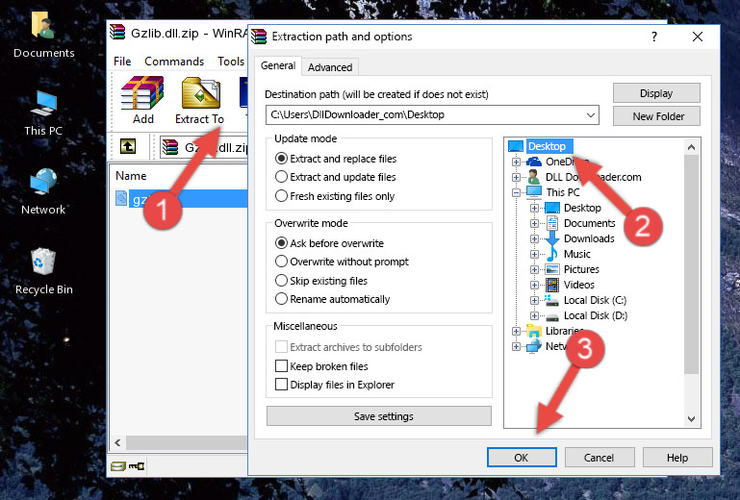Enable Keep broken files checkbox
The height and width of the screenshot is (500, 740).
click(x=281, y=366)
